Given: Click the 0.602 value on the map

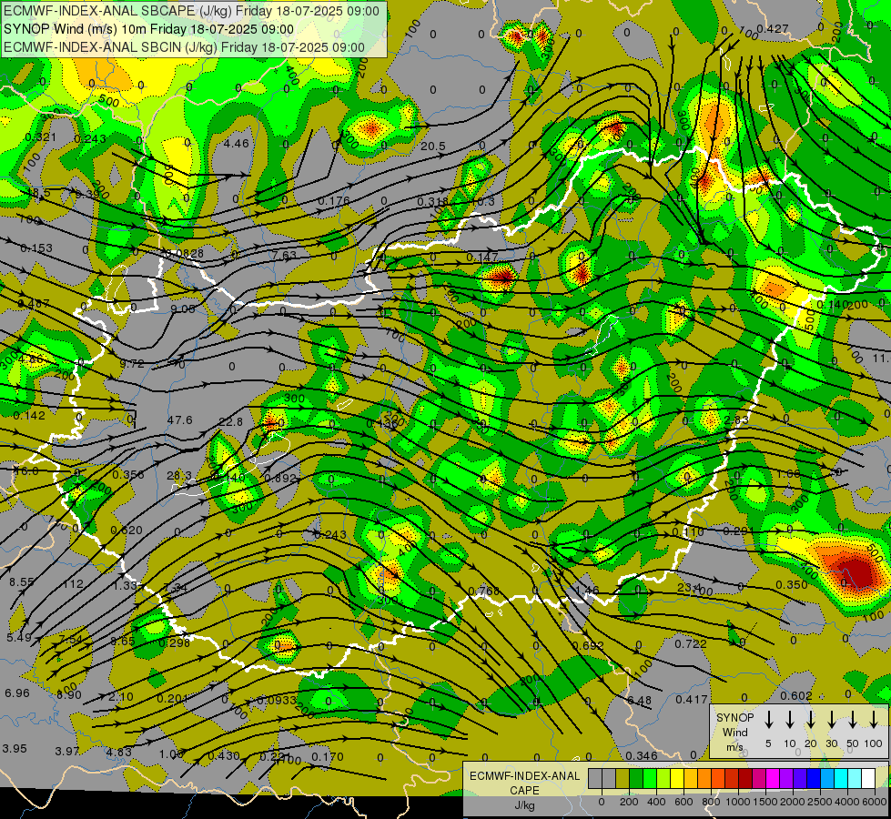Looking at the screenshot, I should click(796, 695).
